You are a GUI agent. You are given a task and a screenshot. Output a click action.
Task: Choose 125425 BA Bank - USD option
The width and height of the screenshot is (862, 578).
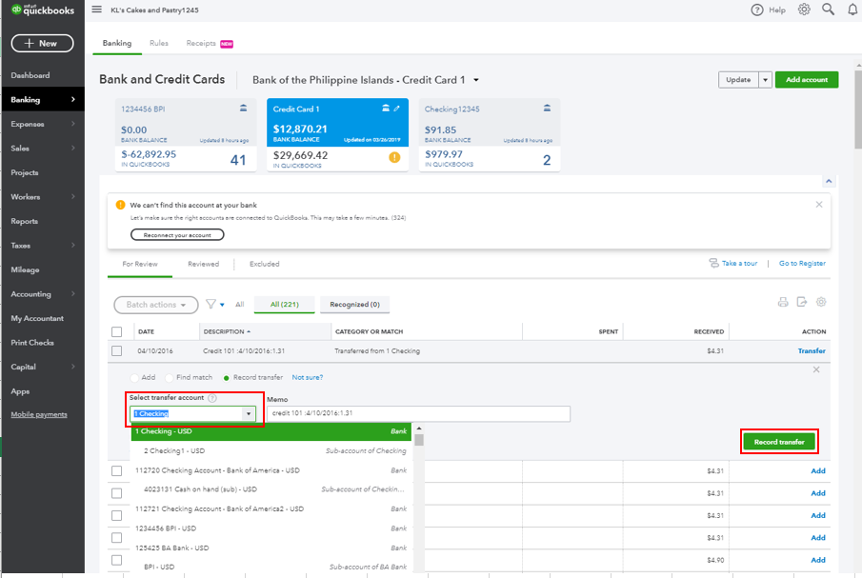click(271, 548)
